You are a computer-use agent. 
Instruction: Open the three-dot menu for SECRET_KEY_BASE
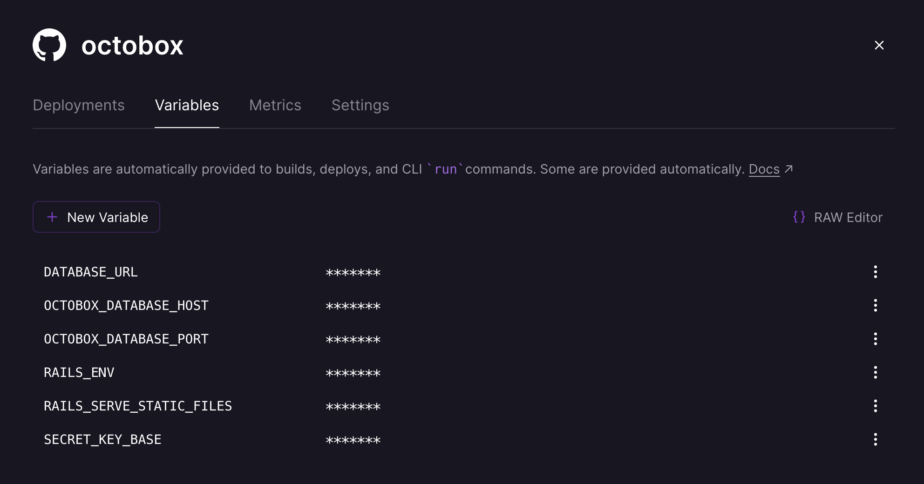876,438
